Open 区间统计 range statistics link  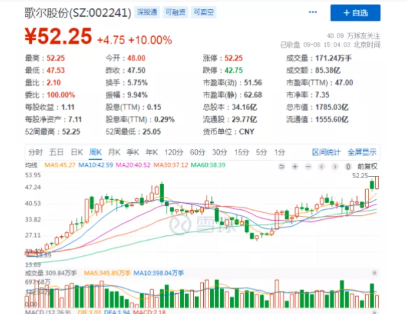(x=326, y=152)
